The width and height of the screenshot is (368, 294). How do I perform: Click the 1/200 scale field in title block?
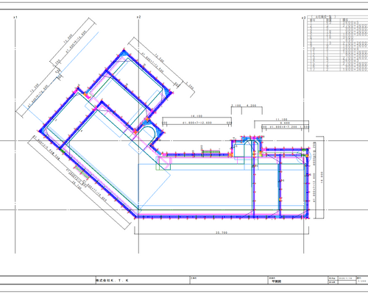pos(362,282)
